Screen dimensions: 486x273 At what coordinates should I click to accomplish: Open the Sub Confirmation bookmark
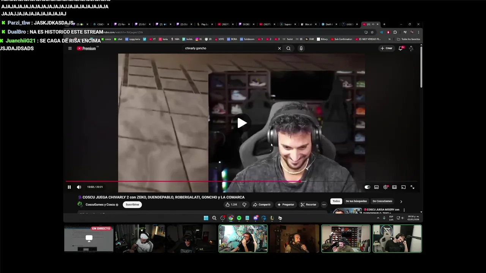point(342,39)
